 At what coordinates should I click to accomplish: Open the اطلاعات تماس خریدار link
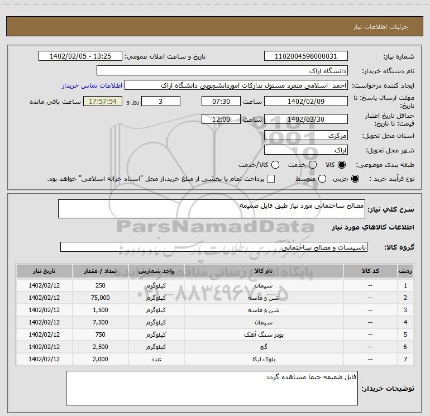92,85
